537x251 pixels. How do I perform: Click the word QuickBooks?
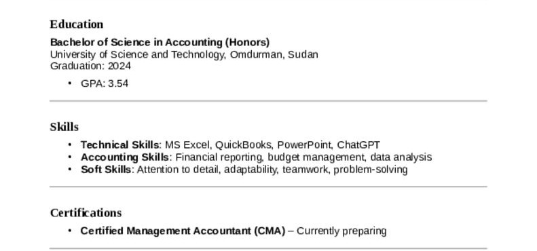(x=244, y=145)
